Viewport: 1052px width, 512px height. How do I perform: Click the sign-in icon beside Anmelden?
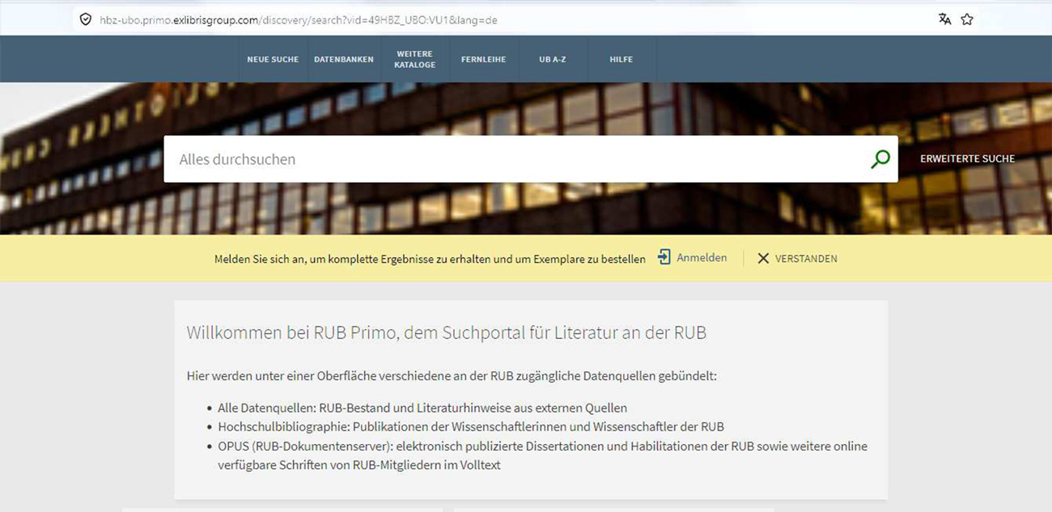click(664, 257)
